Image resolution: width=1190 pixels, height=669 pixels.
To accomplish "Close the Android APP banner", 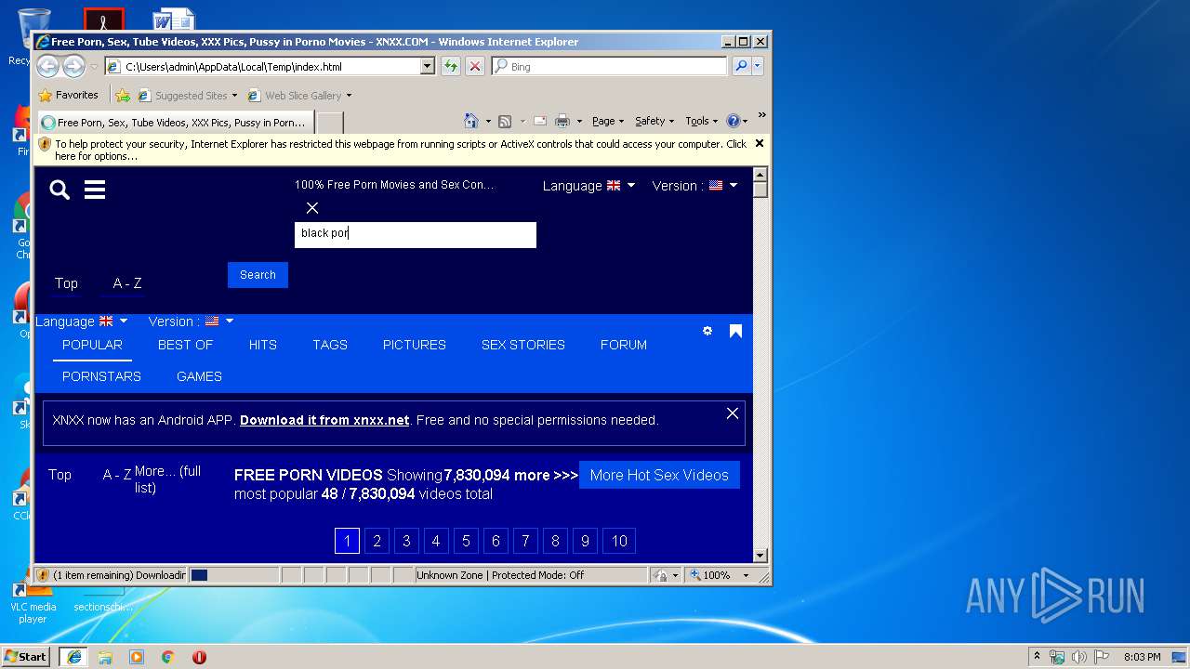I will (733, 413).
